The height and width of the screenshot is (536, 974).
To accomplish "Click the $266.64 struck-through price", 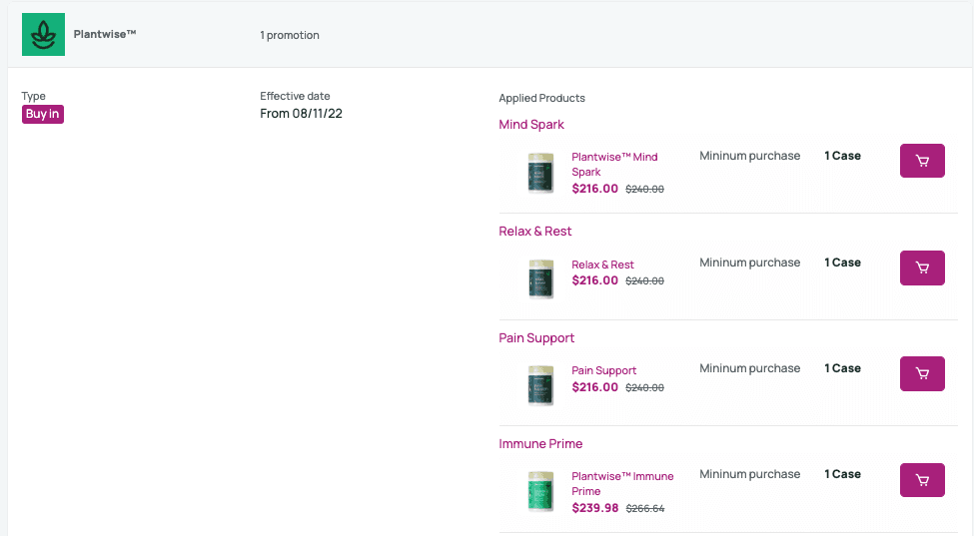I will tap(644, 509).
